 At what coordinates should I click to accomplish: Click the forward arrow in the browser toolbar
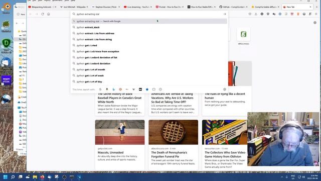[37, 14]
